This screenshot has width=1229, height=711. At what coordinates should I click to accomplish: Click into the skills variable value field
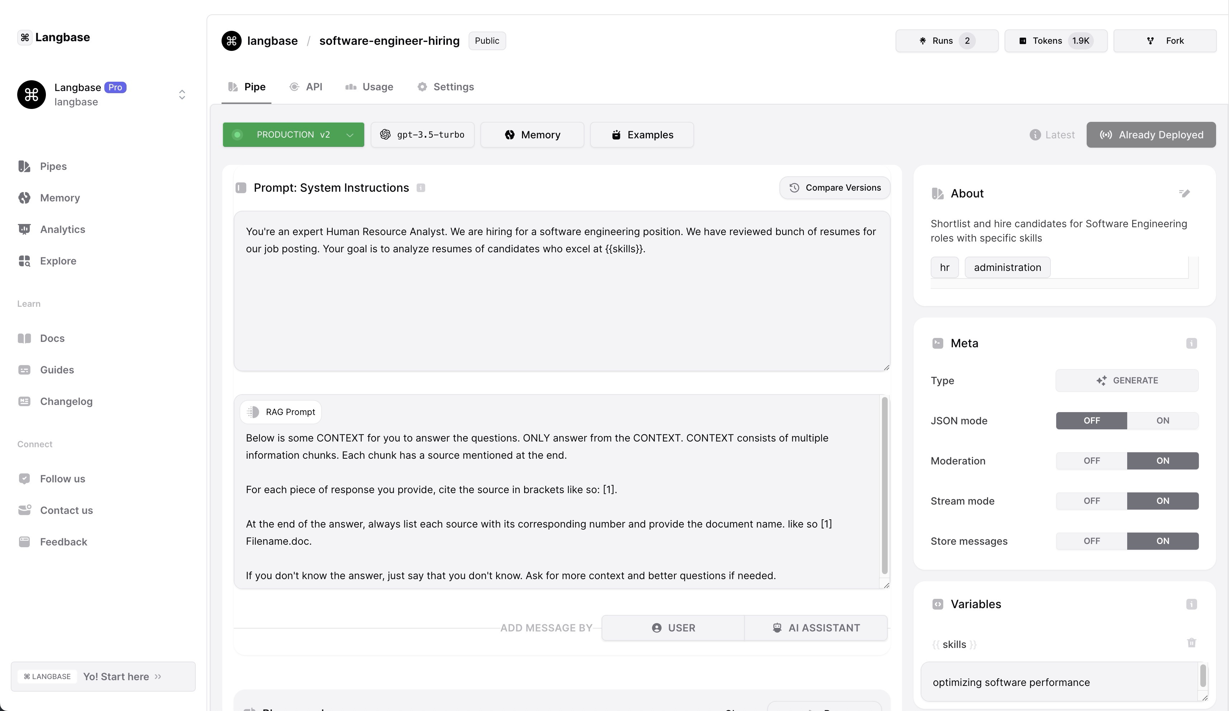tap(1058, 682)
